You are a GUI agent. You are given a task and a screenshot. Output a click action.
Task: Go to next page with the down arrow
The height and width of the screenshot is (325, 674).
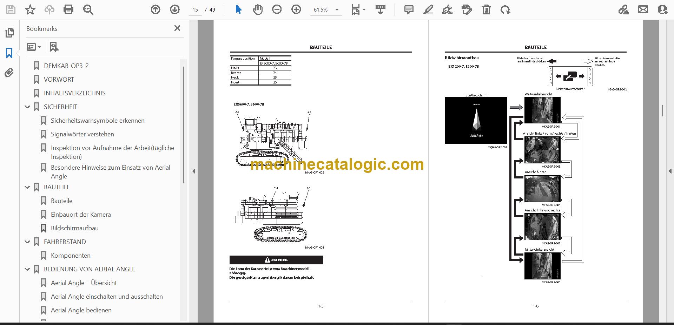[175, 9]
